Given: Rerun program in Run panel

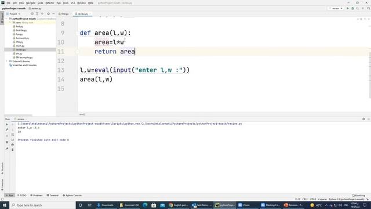Looking at the screenshot, I should pos(7,124).
